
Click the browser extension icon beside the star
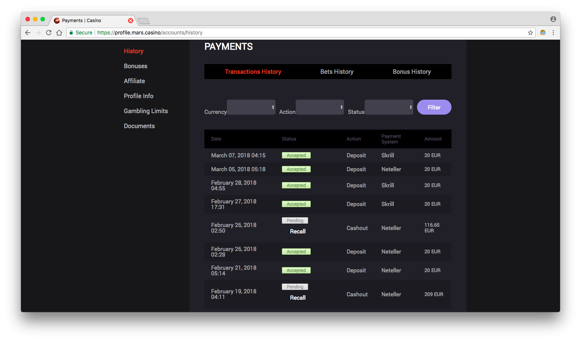(x=543, y=33)
